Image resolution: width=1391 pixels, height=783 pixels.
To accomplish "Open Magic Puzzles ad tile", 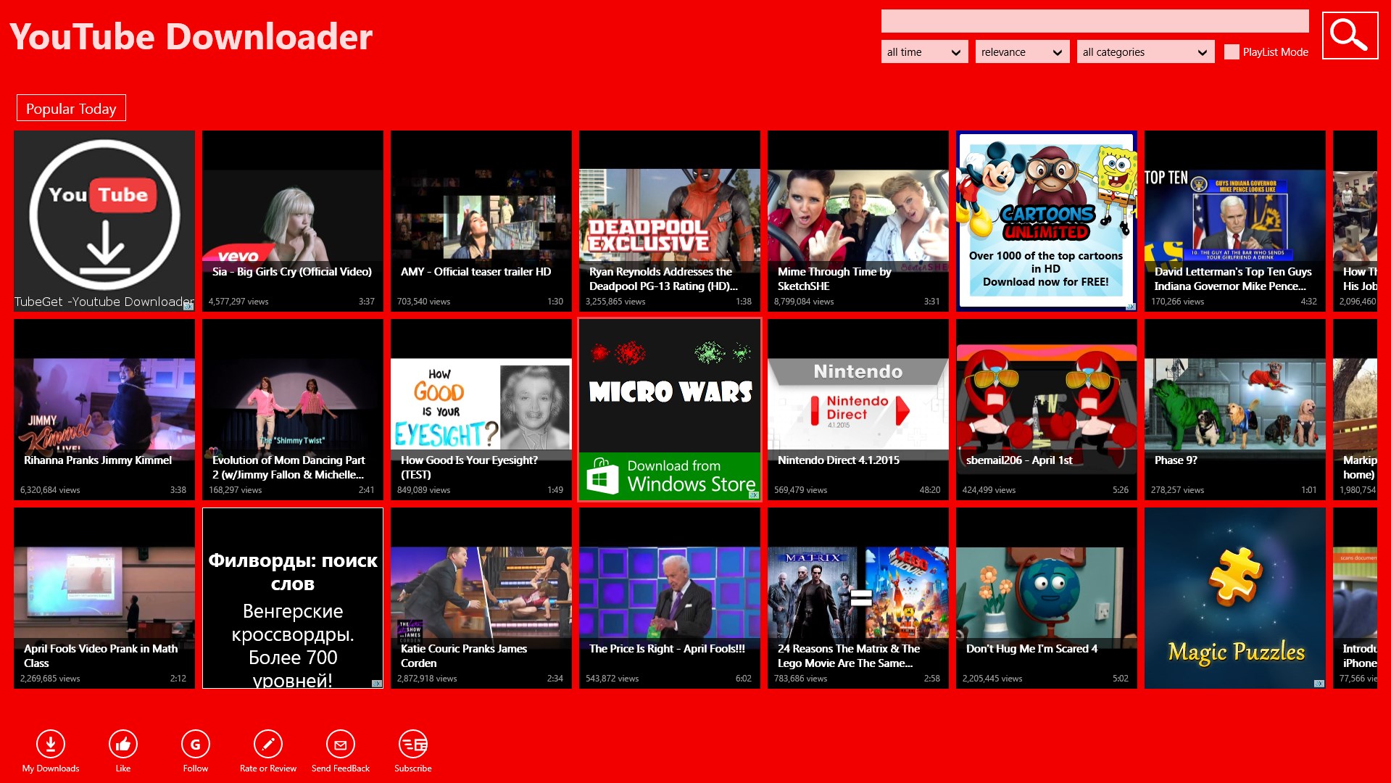I will click(x=1235, y=598).
